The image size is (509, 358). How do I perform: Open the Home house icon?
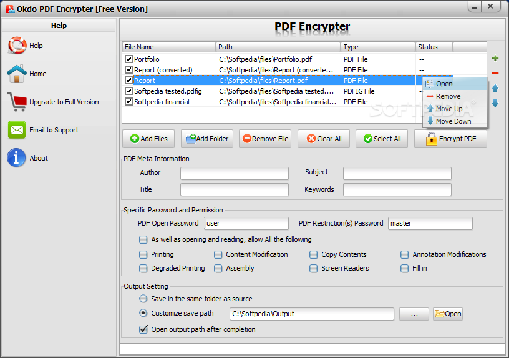tap(17, 74)
